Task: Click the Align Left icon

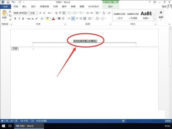Action: [x=69, y=19]
